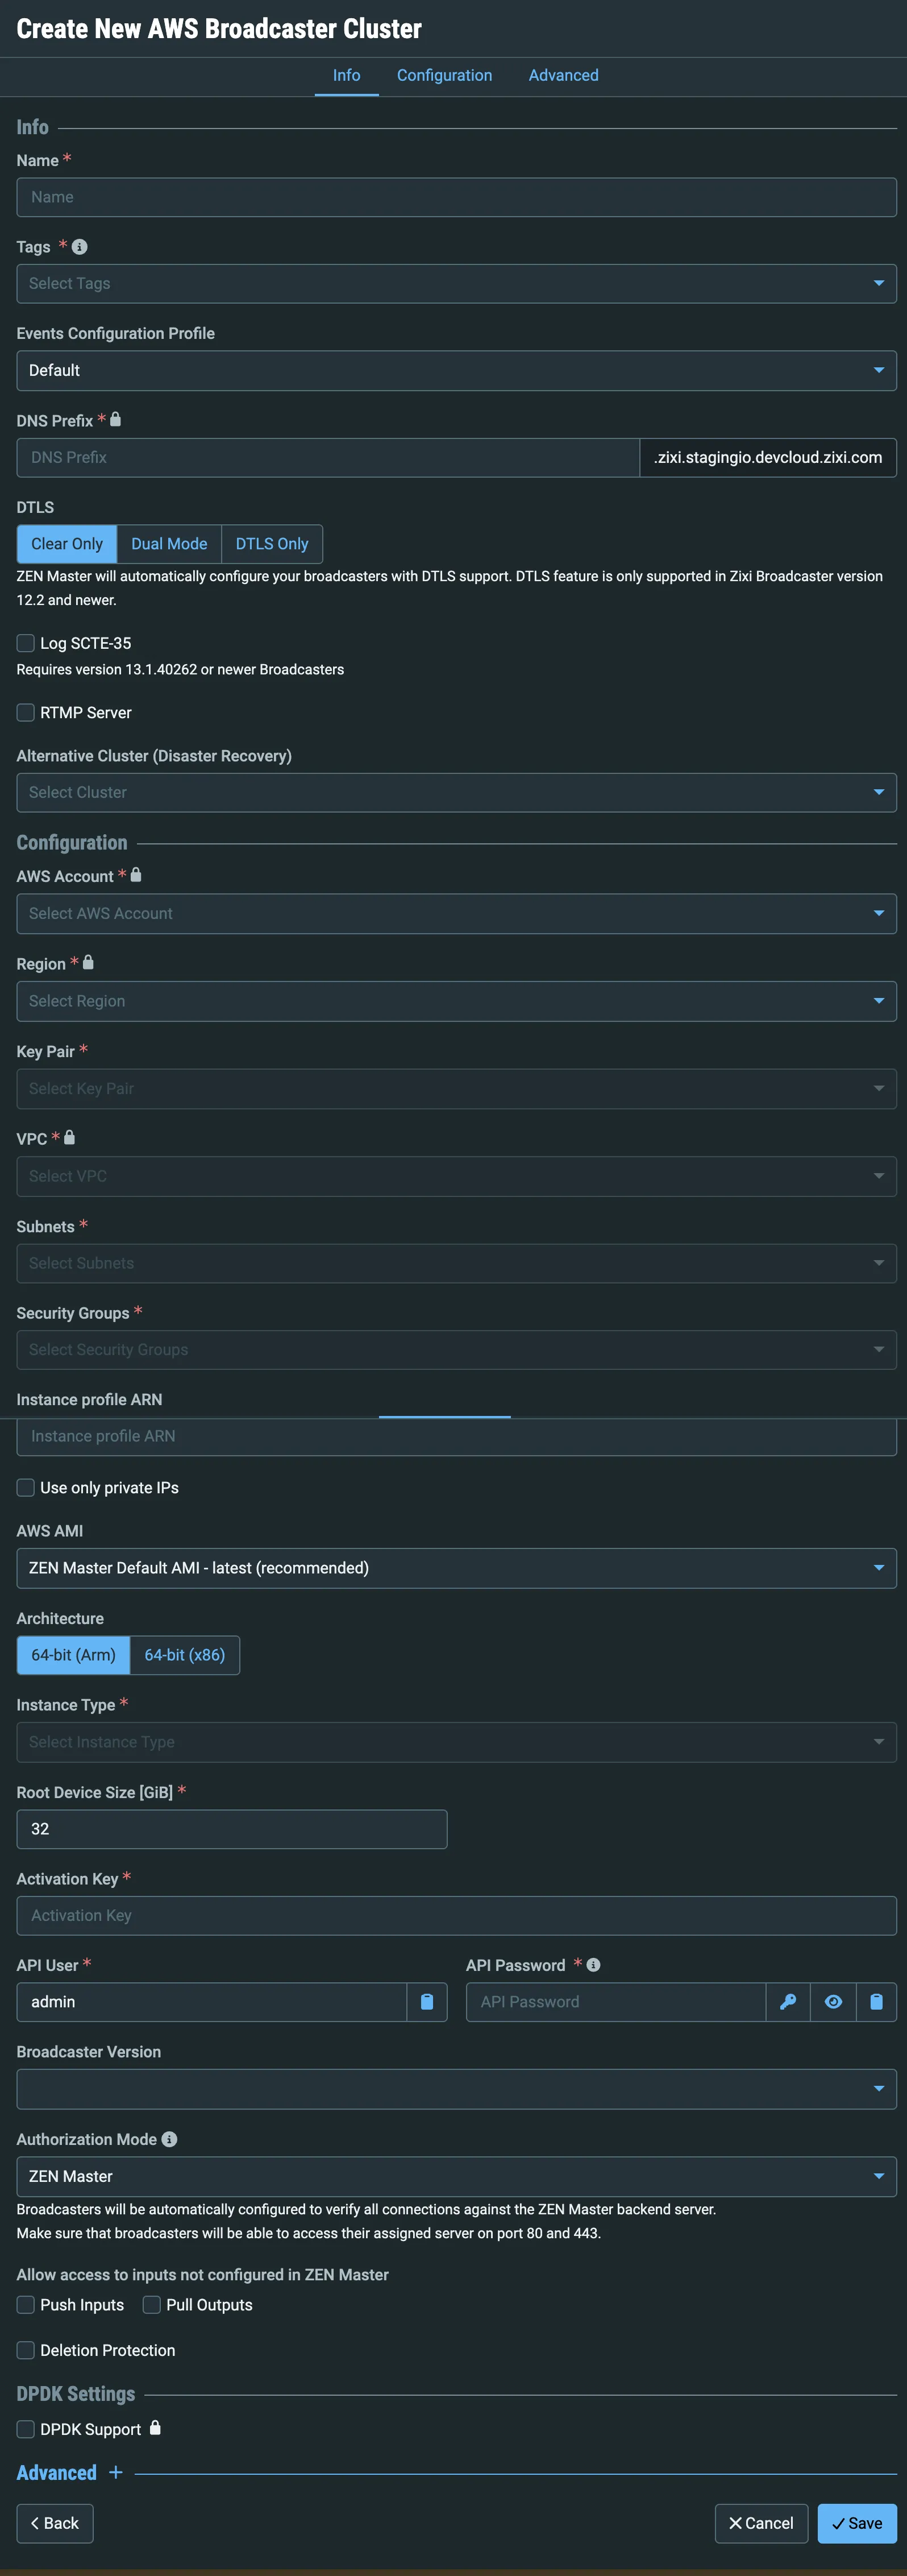Check the RTMP Server option
The width and height of the screenshot is (907, 2576).
coord(26,712)
